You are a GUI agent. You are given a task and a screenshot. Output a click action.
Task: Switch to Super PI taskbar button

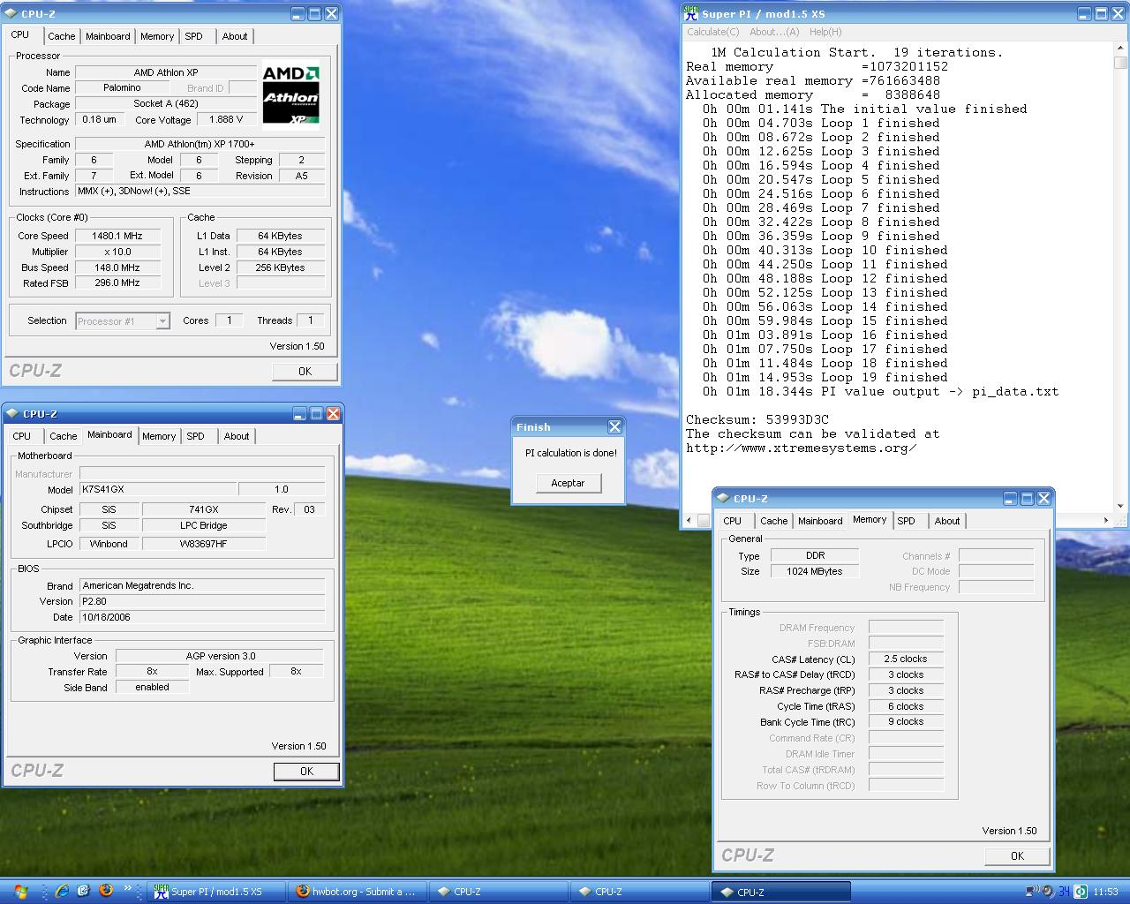point(215,892)
